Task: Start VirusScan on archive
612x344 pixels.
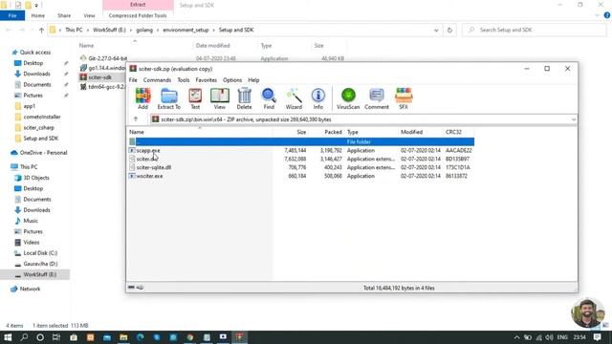Action: pos(348,98)
